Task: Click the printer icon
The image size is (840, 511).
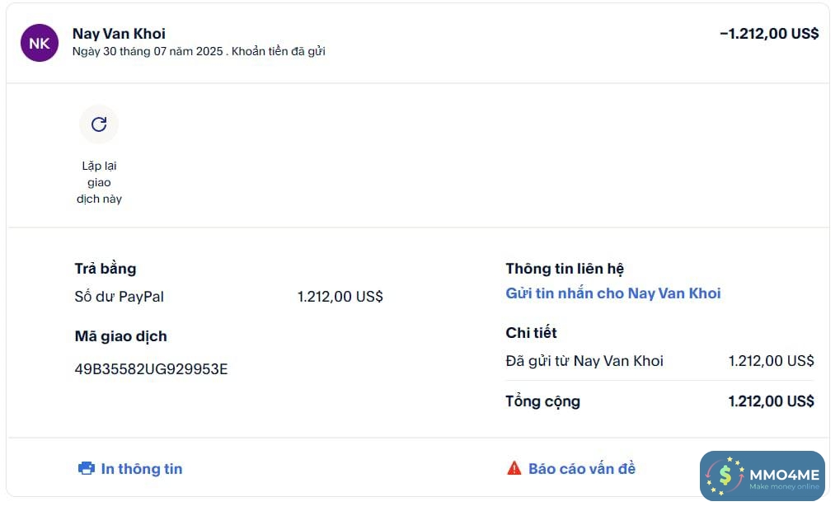Action: pos(86,469)
